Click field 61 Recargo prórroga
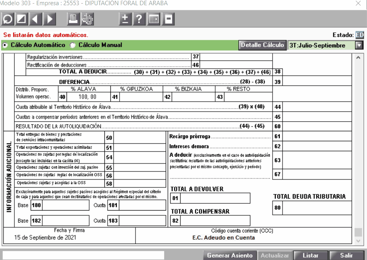Screen dimensions: 367x260 (x=317, y=136)
